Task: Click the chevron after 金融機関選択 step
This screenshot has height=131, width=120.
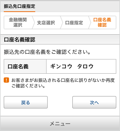Action: pyautogui.click(x=34, y=22)
